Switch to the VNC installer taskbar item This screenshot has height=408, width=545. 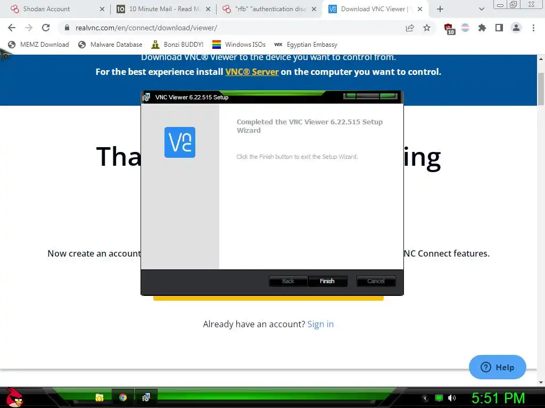tap(146, 397)
